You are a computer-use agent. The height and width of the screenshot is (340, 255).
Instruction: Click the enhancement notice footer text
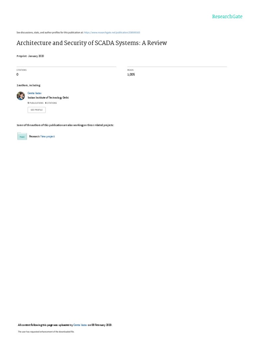pyautogui.click(x=46, y=332)
